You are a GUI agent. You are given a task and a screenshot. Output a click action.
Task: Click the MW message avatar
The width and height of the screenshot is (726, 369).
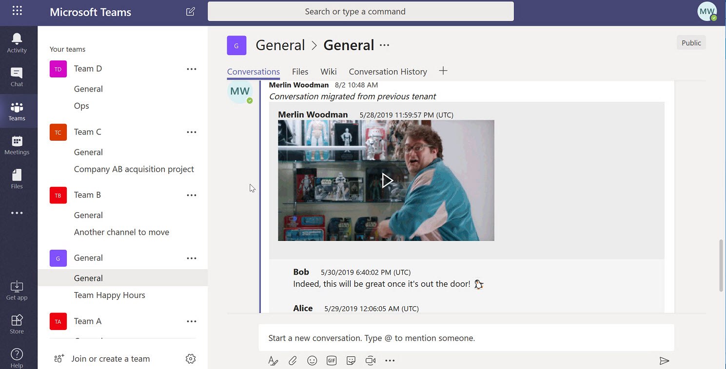point(240,92)
